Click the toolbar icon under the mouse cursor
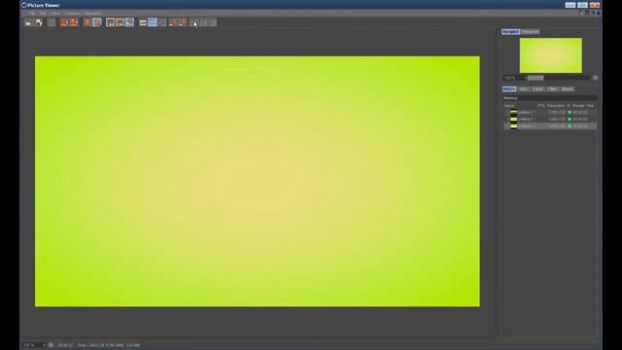Screen dimensions: 622x350 [x=193, y=22]
